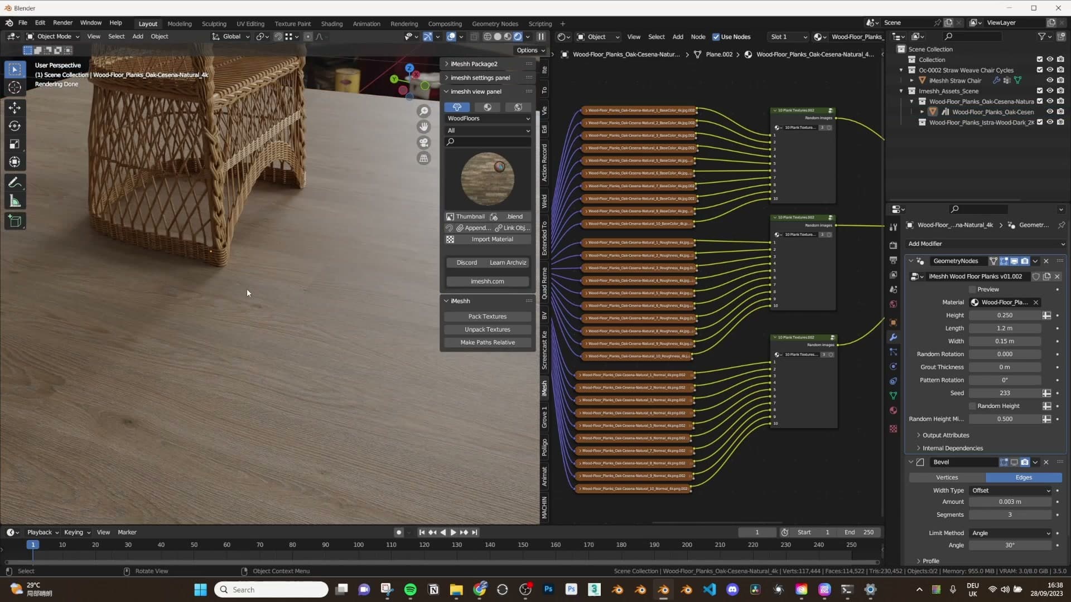Select the world/HDRI category icon in imeshh view panel
Image resolution: width=1071 pixels, height=602 pixels.
point(518,107)
